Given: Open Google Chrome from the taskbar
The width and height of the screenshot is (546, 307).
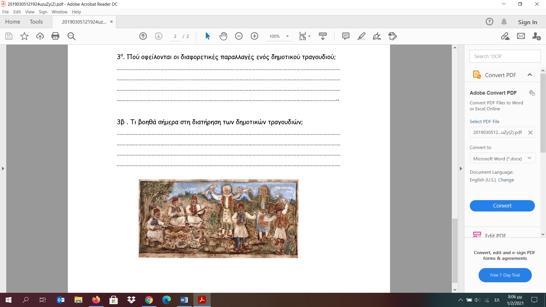Looking at the screenshot, I should tap(149, 300).
